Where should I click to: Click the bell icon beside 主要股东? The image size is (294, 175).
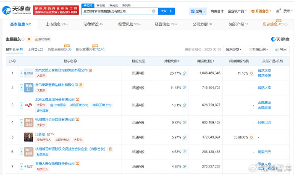[29, 39]
